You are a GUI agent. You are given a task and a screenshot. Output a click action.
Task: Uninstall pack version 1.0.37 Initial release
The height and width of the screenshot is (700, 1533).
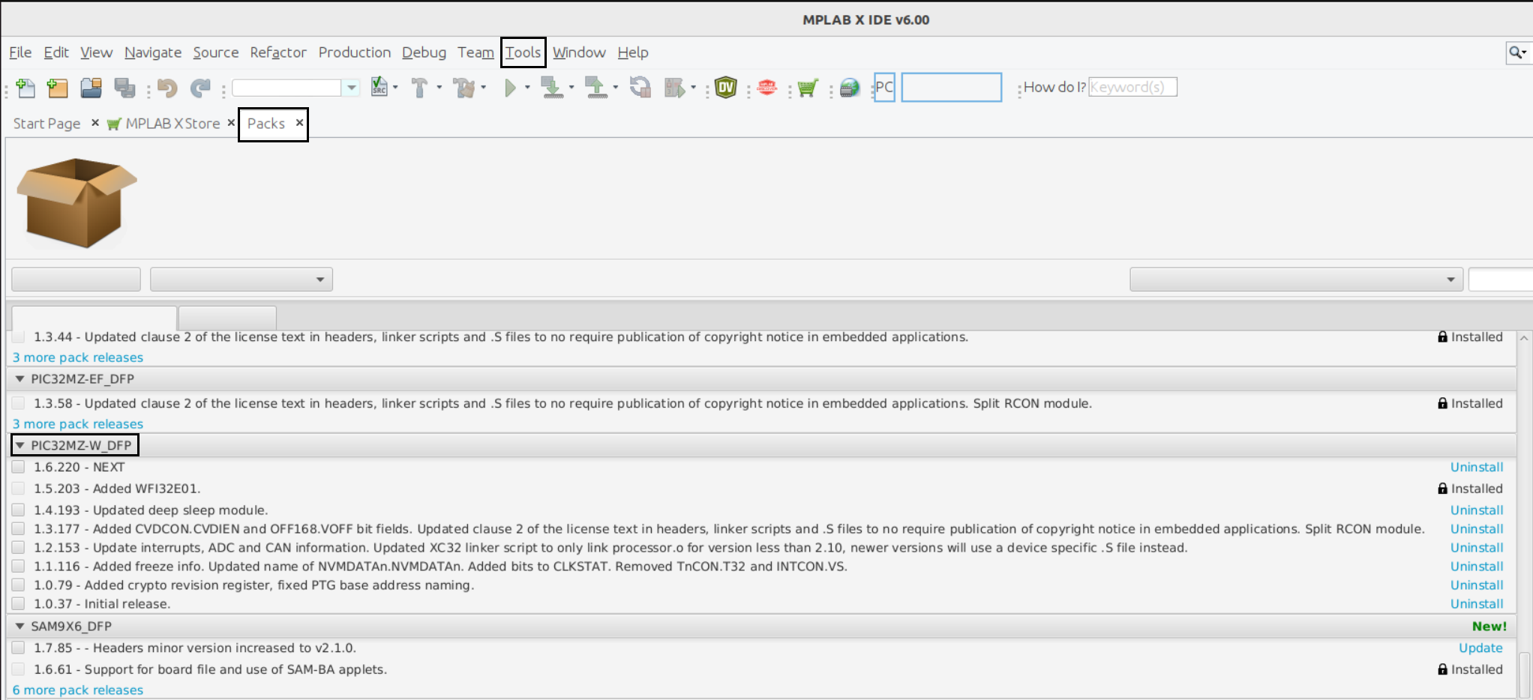click(x=1476, y=604)
